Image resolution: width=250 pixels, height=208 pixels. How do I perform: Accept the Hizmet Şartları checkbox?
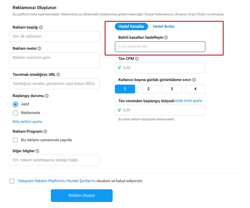pyautogui.click(x=12, y=181)
